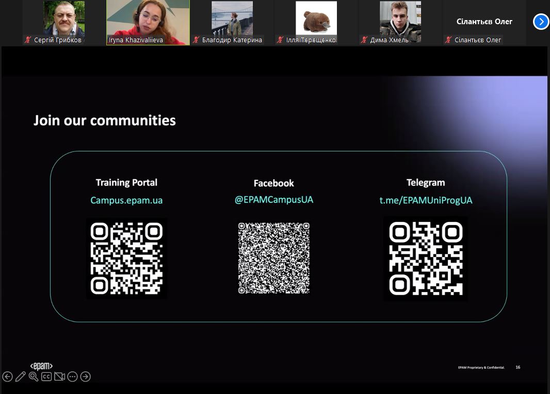Select Iryna Khazivaliieva's video tile
The height and width of the screenshot is (394, 550).
pos(148,22)
